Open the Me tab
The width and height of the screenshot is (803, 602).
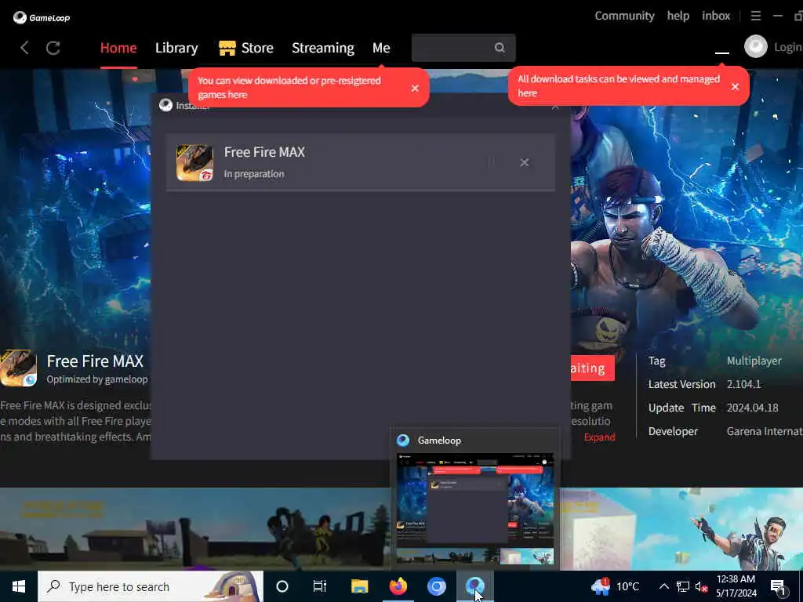[381, 48]
